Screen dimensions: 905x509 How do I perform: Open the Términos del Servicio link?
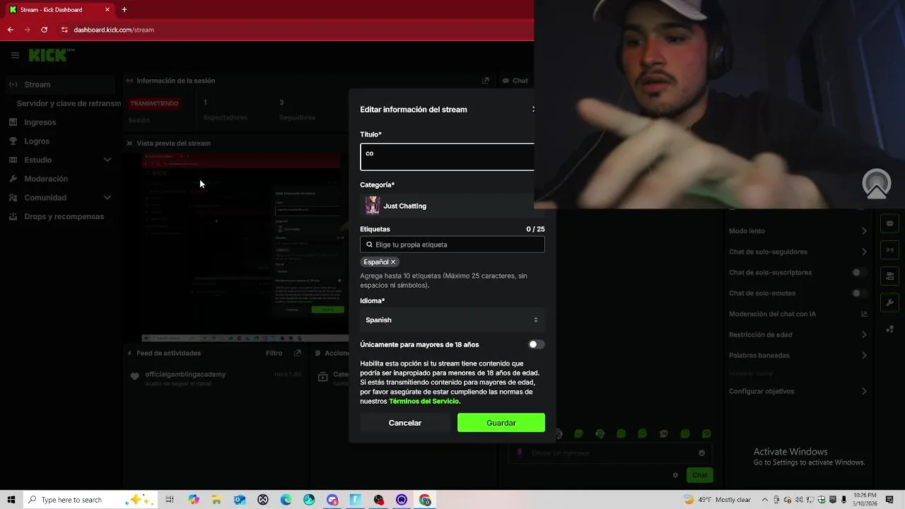coord(424,402)
